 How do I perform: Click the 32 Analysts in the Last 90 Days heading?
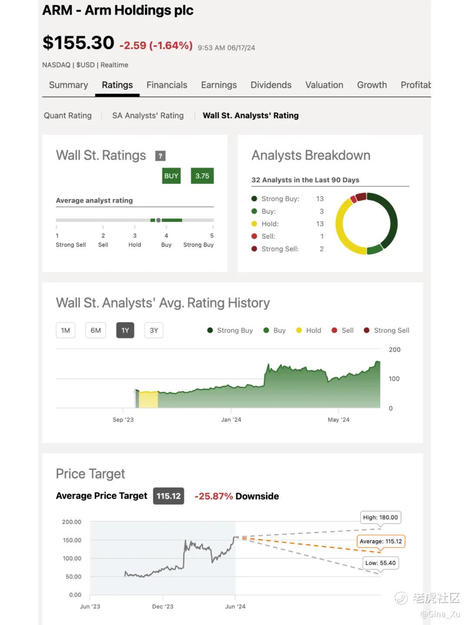pyautogui.click(x=305, y=180)
